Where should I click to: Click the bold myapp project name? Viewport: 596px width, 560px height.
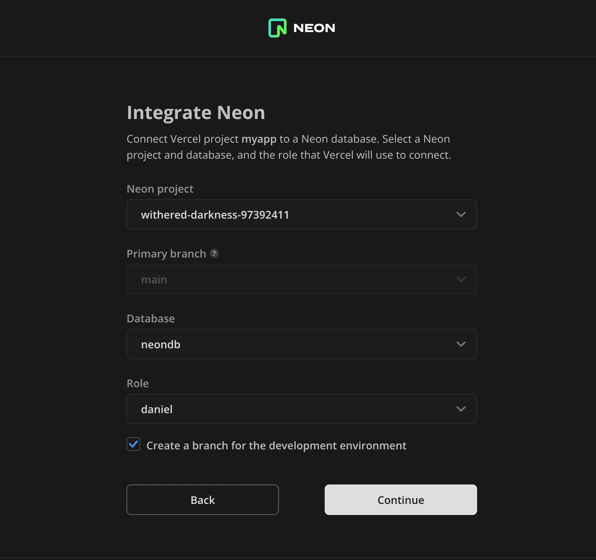coord(259,139)
